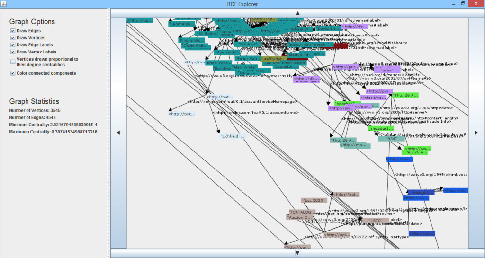Pan the graph up with the top arrow

pyautogui.click(x=297, y=14)
